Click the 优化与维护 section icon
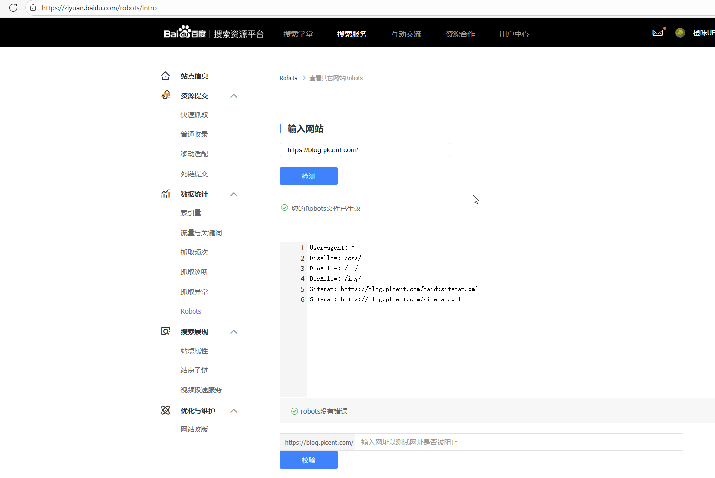The height and width of the screenshot is (478, 715). coord(165,410)
